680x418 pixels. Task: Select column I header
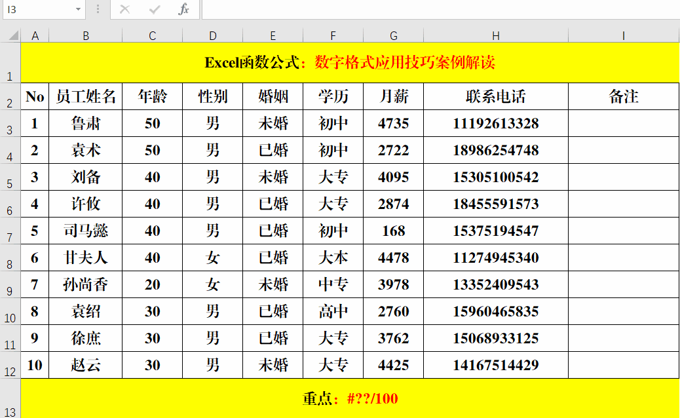[624, 35]
